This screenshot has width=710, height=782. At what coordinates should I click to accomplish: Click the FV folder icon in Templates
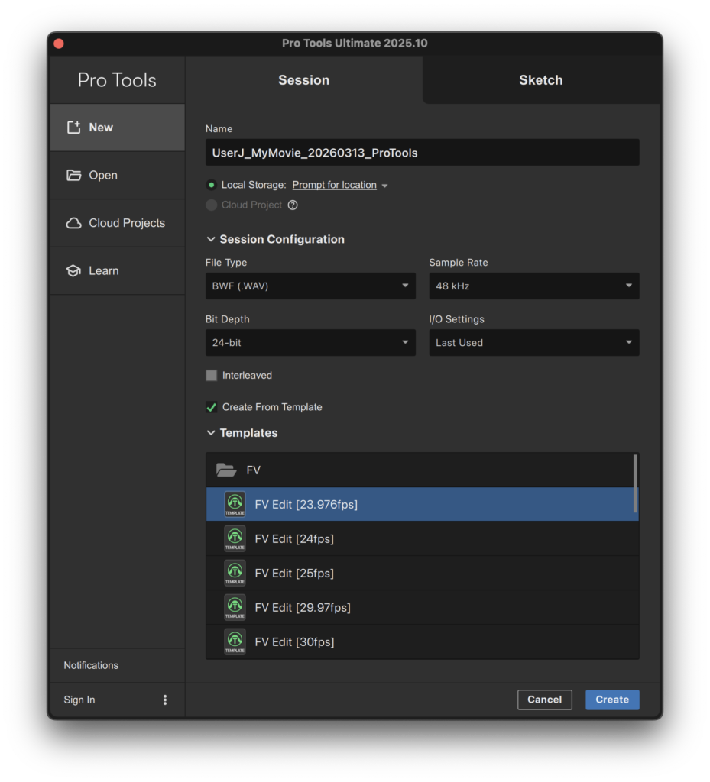tap(226, 470)
